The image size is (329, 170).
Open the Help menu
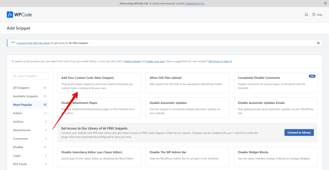pos(317,15)
